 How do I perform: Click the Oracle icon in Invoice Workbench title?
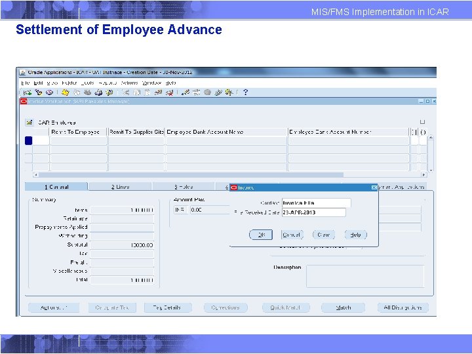pos(24,102)
